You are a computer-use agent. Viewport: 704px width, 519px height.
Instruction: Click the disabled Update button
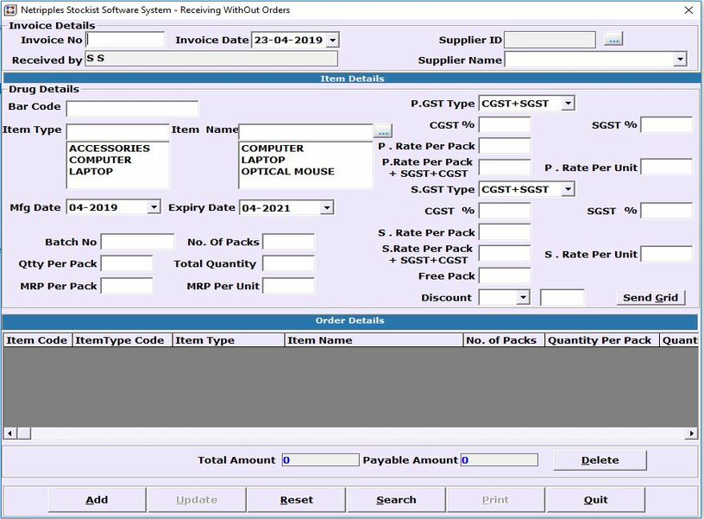[197, 500]
